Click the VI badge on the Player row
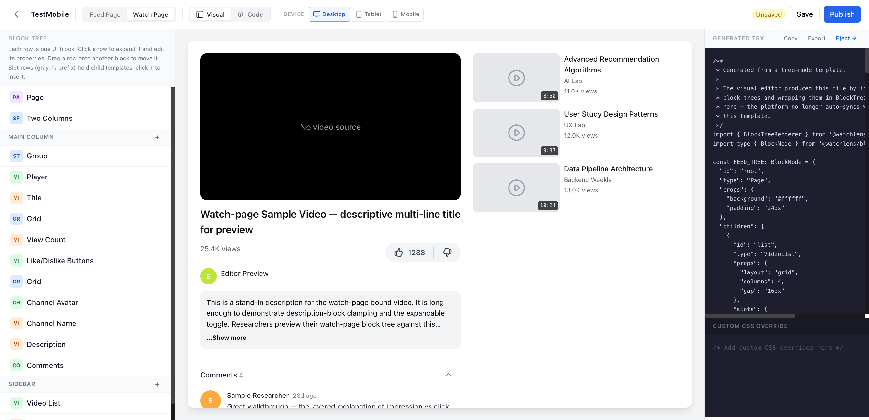The image size is (869, 420). [x=16, y=177]
